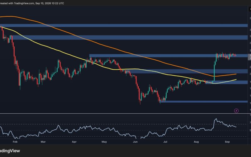Image resolution: width=251 pixels, height=157 pixels.
Task: Select the Jun label on time axis
Action: pos(135,142)
